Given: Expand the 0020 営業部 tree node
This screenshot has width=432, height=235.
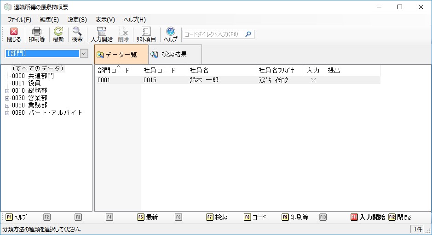Looking at the screenshot, I should tap(7, 98).
